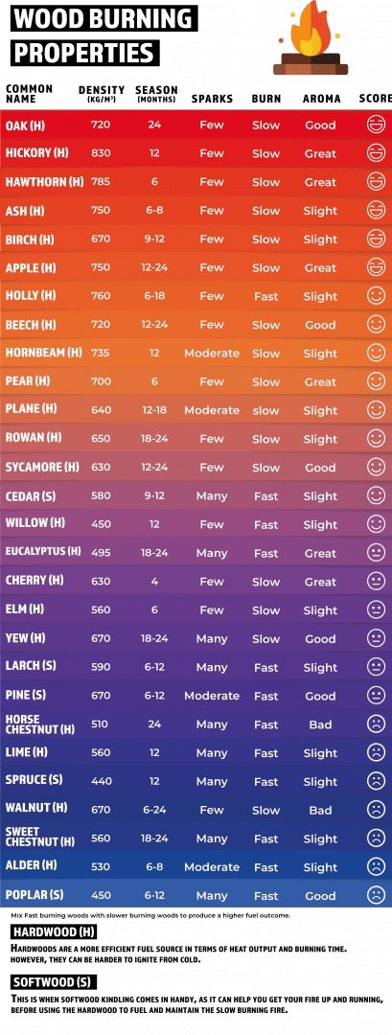Click the Sparks column header

pos(212,99)
